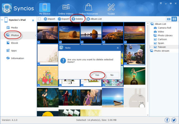Screen dimensions: 179x124
Task: Open Syncios Facebook page
Action: pos(167,120)
